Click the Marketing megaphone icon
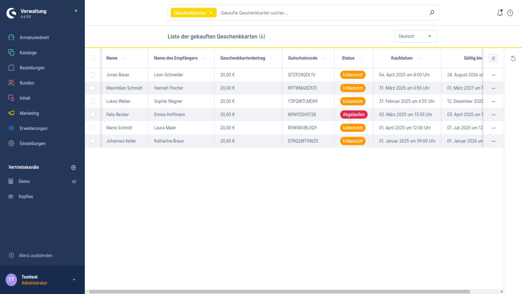The height and width of the screenshot is (294, 522). (11, 113)
